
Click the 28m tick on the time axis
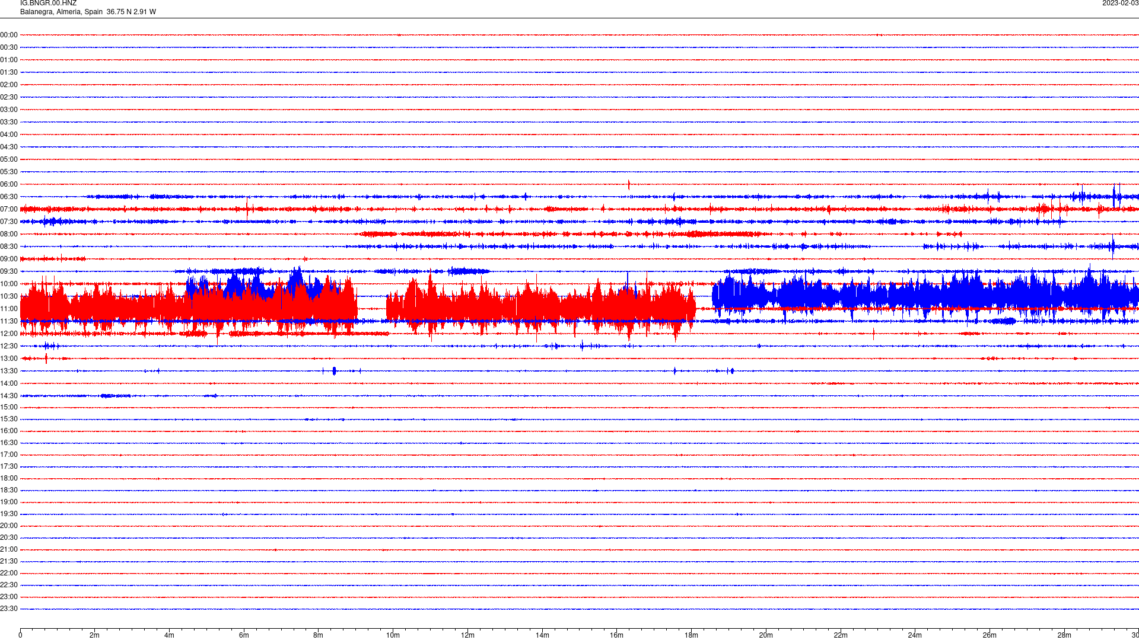click(x=1064, y=635)
